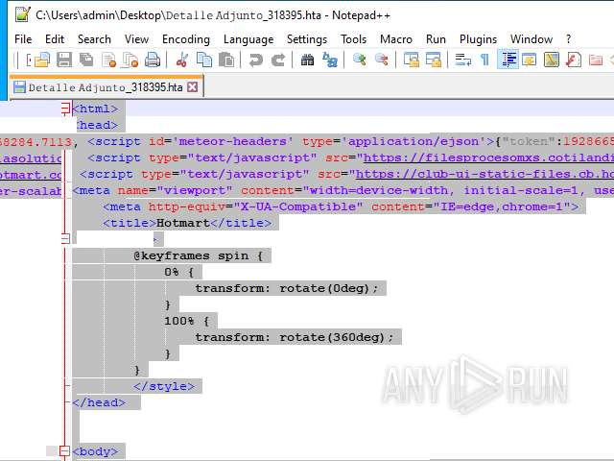
Task: Click the opening <body> tag text
Action: point(95,451)
